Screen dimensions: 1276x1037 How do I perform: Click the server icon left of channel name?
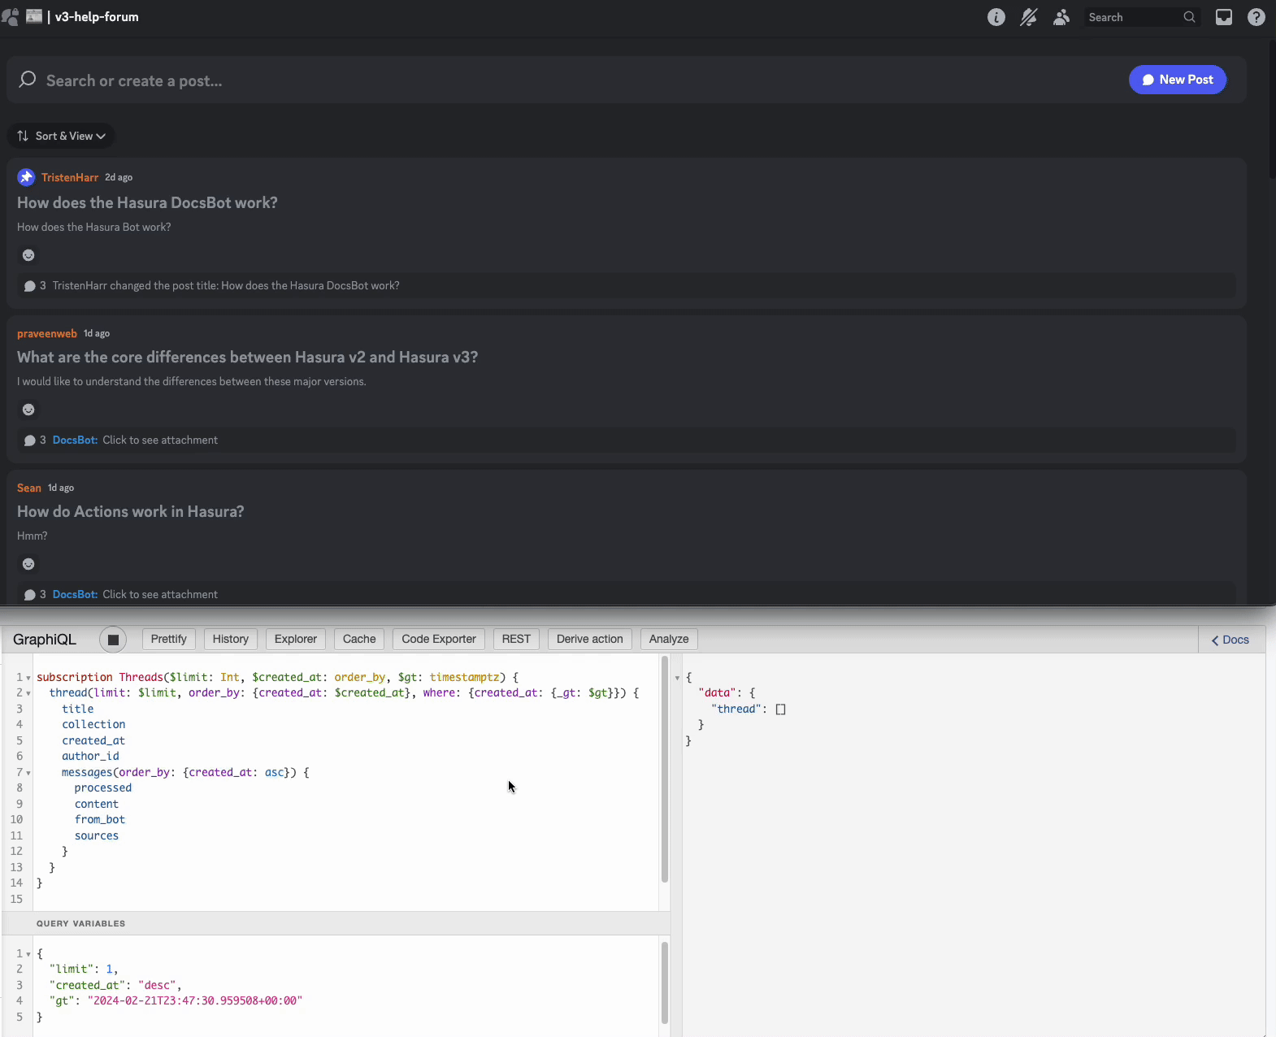[10, 17]
